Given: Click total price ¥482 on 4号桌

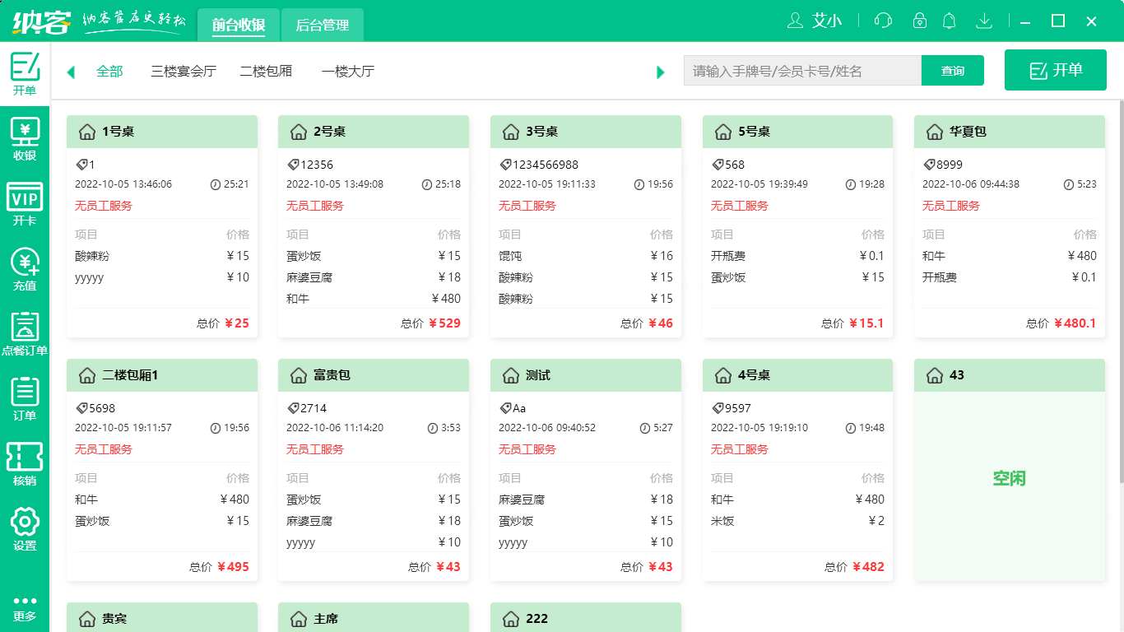Looking at the screenshot, I should click(x=868, y=567).
